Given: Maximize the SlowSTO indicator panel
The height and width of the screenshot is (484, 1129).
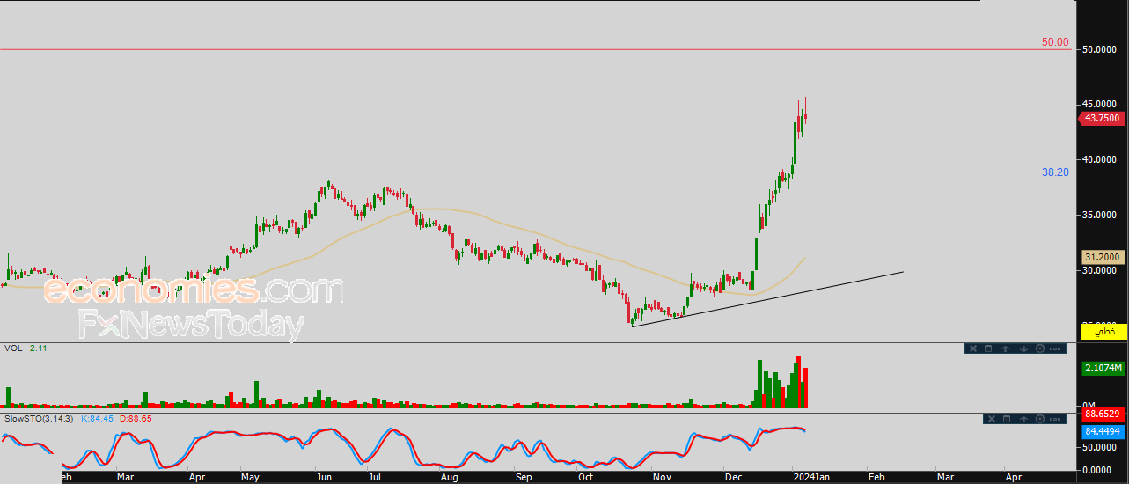Looking at the screenshot, I should point(1008,419).
